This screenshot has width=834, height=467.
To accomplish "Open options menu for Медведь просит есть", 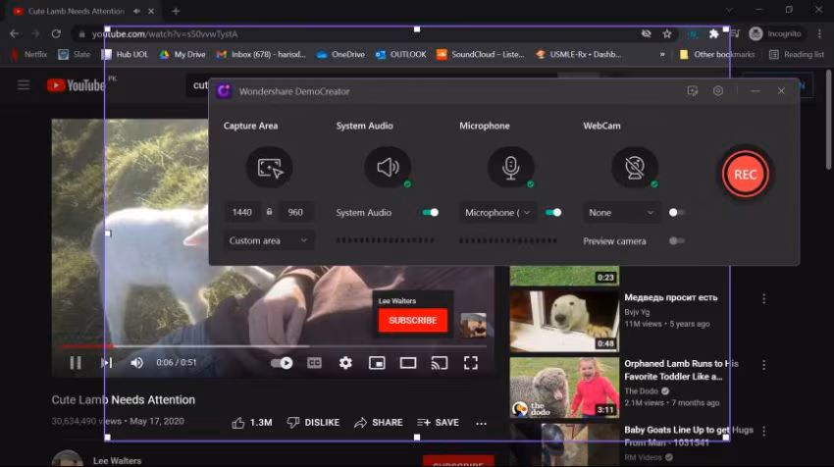I will click(x=763, y=299).
